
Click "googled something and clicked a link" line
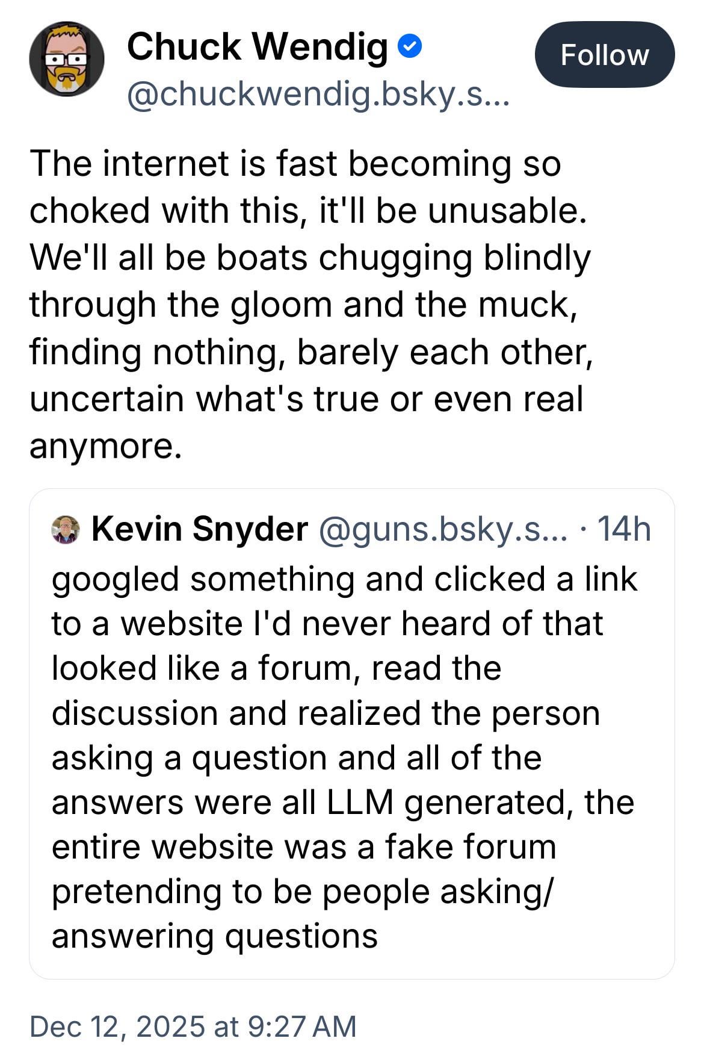[x=344, y=579]
